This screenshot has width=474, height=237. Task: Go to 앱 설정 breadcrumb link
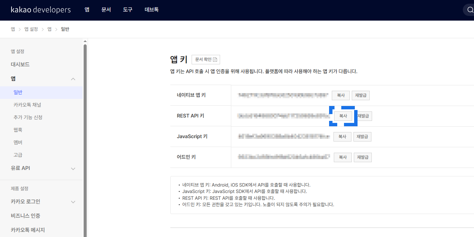pyautogui.click(x=31, y=29)
